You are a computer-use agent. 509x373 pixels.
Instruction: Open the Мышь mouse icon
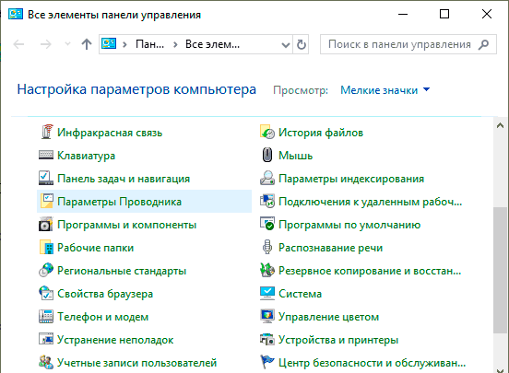(x=267, y=155)
